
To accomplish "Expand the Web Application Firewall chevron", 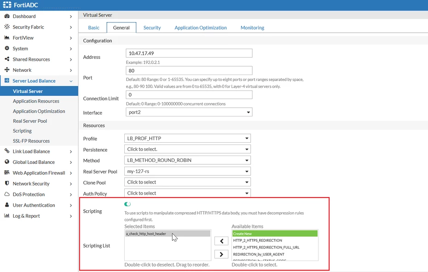I will coord(71,173).
